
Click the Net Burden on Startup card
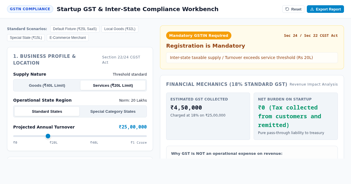click(x=296, y=116)
